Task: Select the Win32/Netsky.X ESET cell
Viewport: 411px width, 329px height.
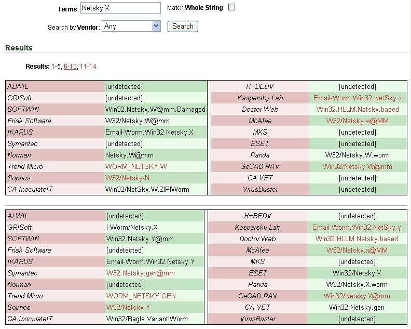Action: pyautogui.click(x=357, y=273)
